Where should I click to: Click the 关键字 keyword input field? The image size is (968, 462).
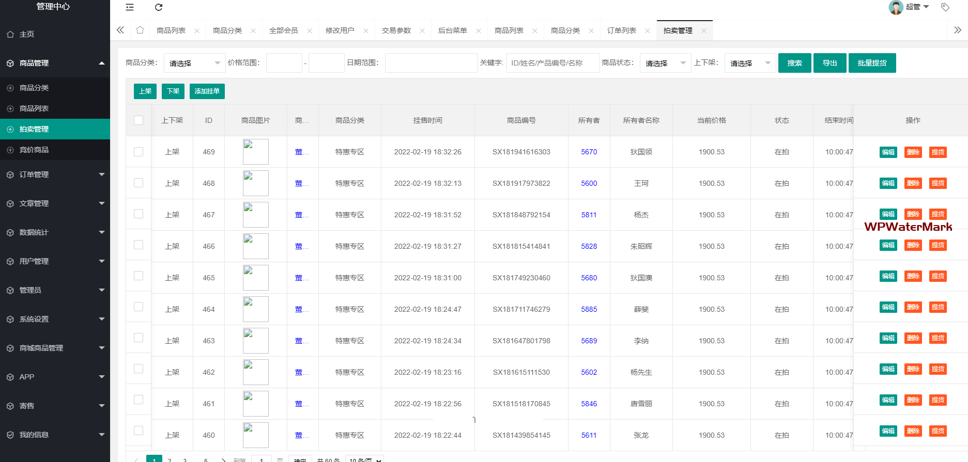pos(552,63)
